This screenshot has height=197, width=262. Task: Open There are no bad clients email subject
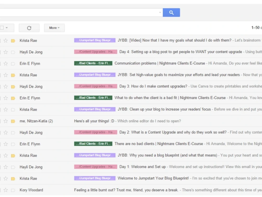point(159,144)
